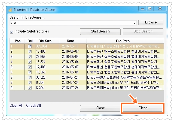
Task: Uncheck Del checkbox for row 5
Action: tap(30, 67)
